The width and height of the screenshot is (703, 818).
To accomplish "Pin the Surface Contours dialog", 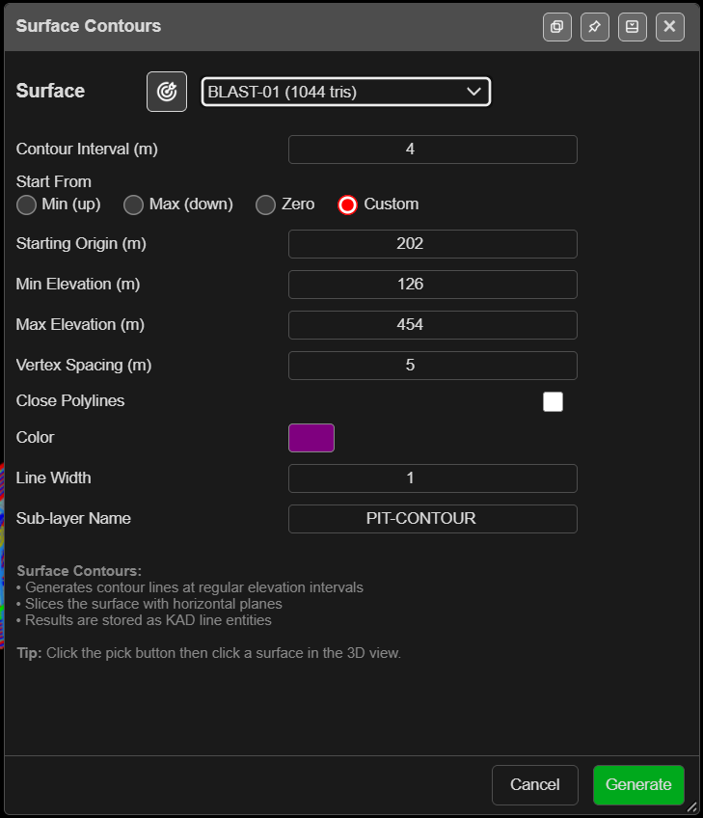I will click(x=595, y=27).
